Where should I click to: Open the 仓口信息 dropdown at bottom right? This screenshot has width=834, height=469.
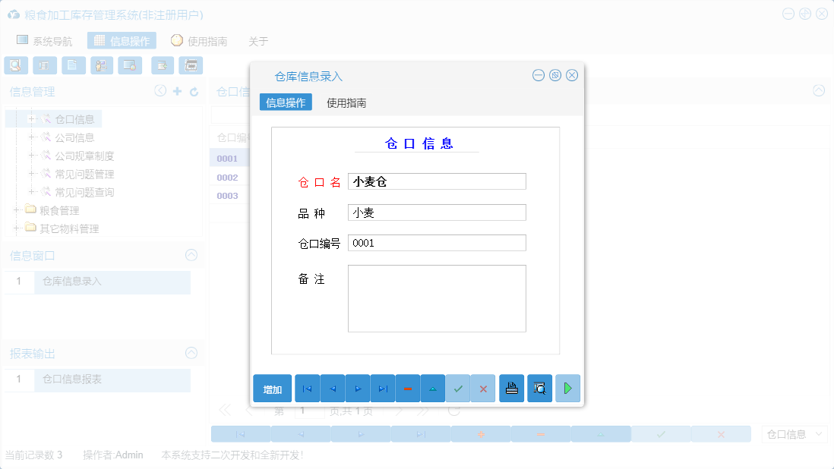point(795,433)
